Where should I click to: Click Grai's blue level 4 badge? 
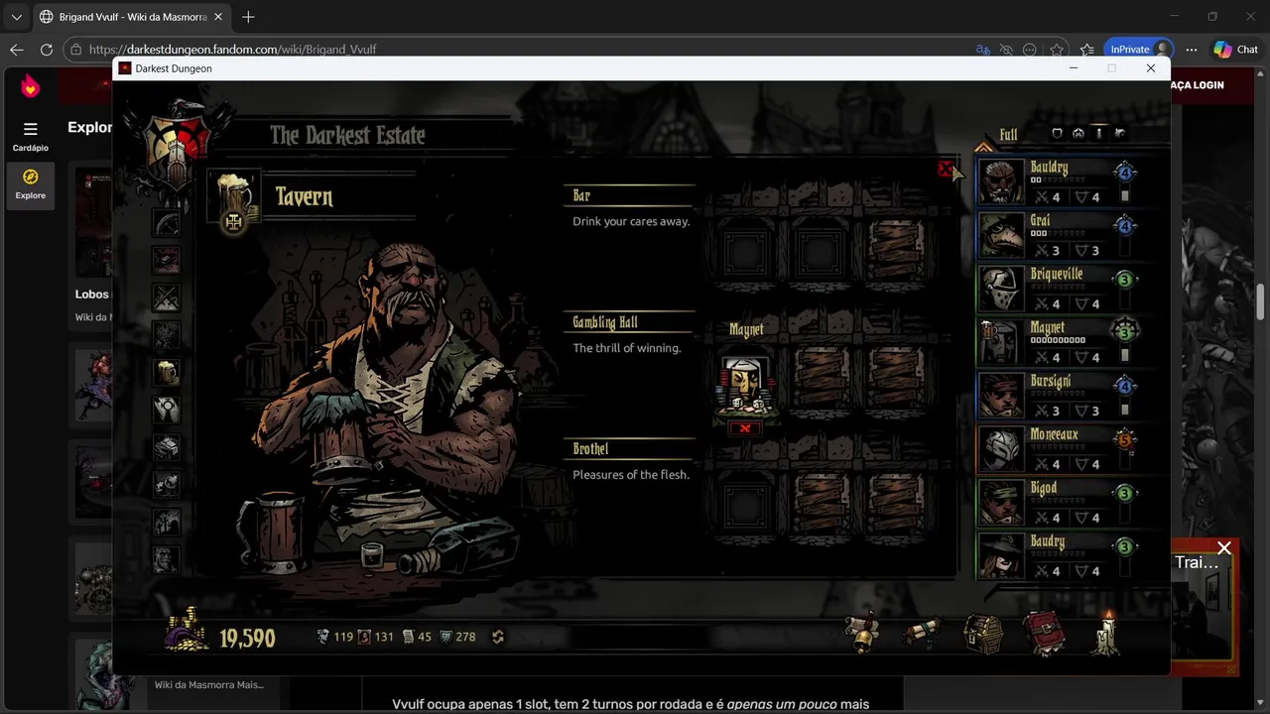tap(1125, 226)
